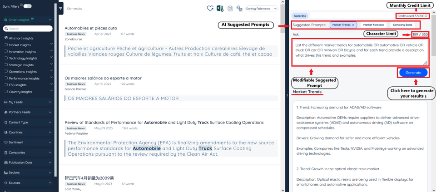Expand the Sentiment filter section
Viewport: 436px width, 192px height.
coord(27,142)
